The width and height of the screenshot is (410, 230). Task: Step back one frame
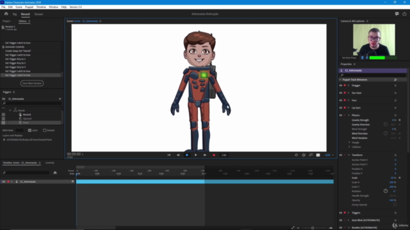(x=178, y=155)
